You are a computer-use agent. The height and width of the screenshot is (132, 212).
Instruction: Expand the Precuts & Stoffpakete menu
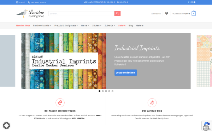66,25
